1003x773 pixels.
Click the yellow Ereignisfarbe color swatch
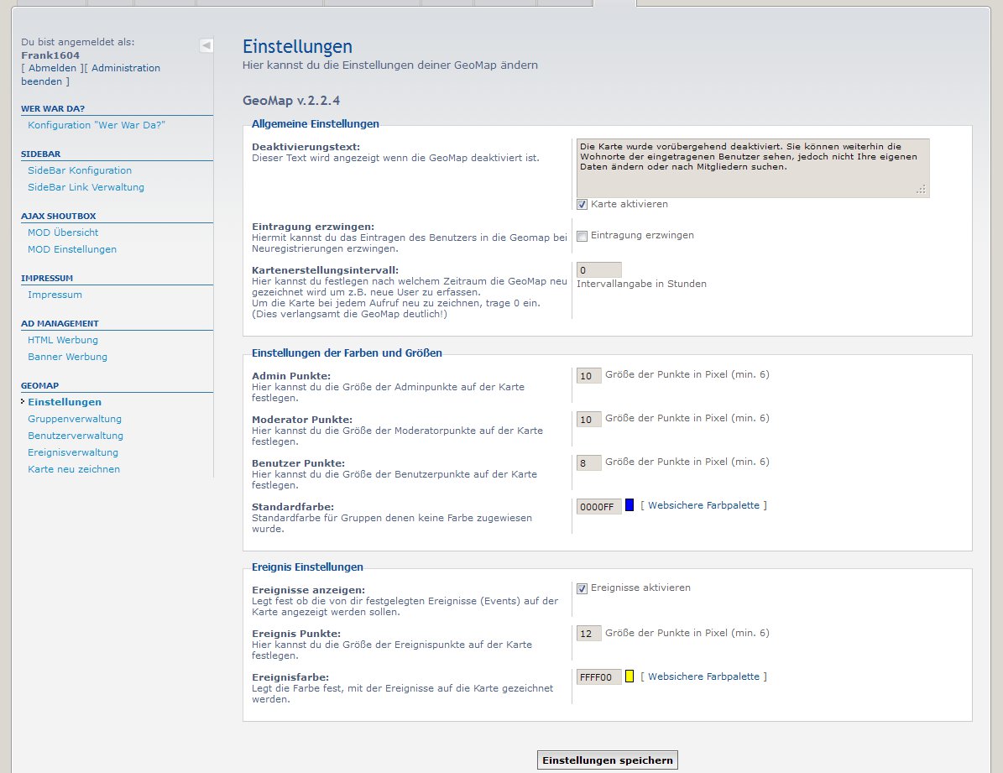(629, 676)
